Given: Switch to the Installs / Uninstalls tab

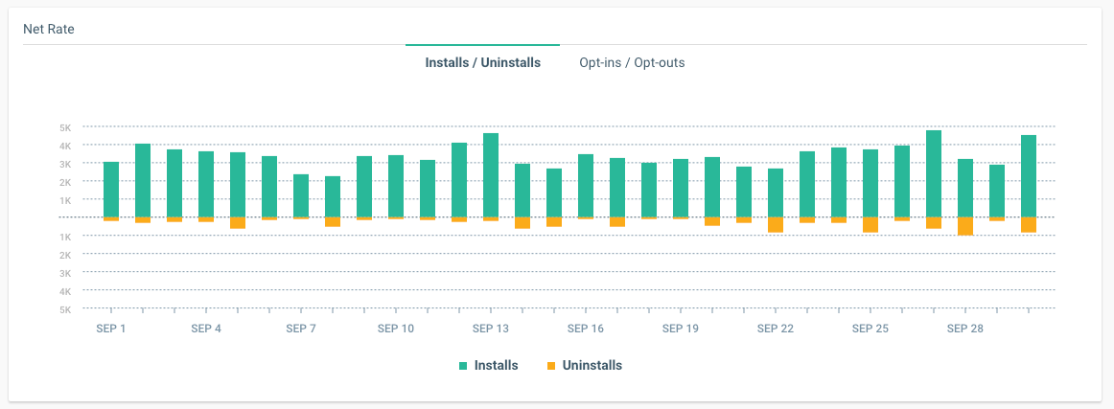Looking at the screenshot, I should 482,63.
